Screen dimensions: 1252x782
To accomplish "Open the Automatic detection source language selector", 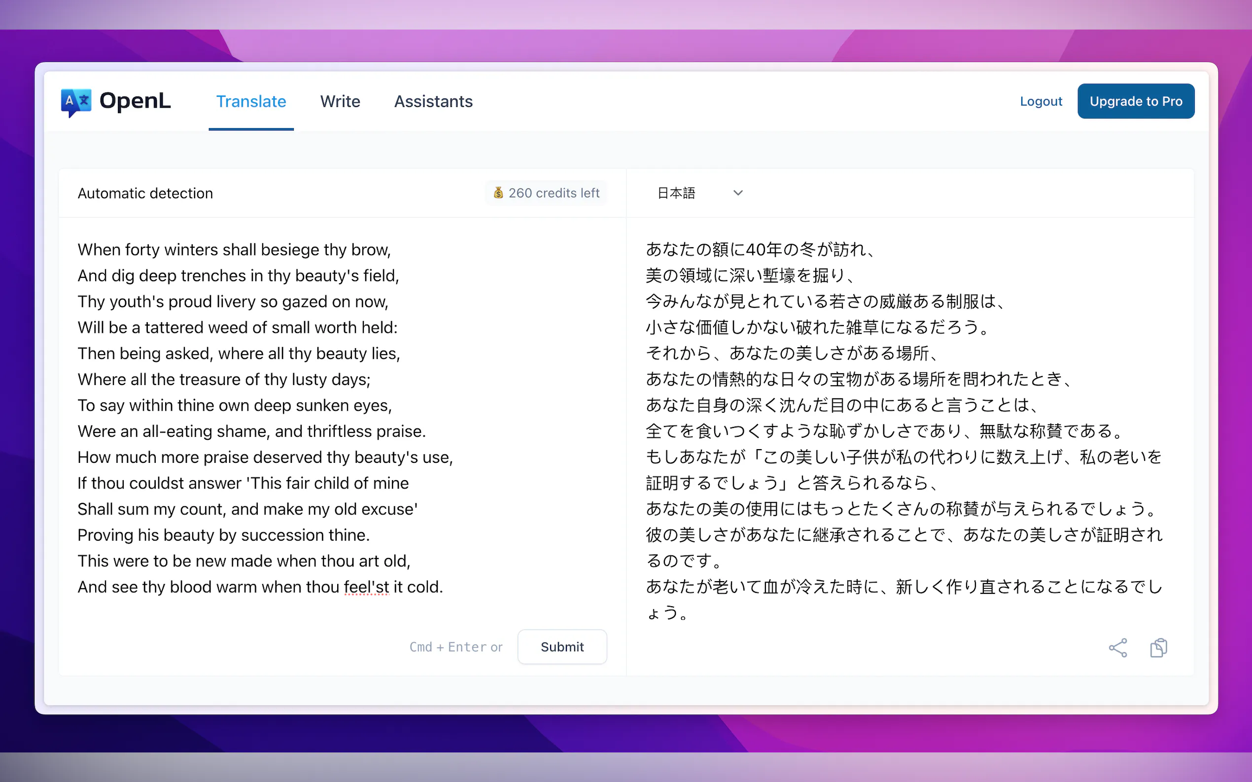I will click(x=145, y=193).
